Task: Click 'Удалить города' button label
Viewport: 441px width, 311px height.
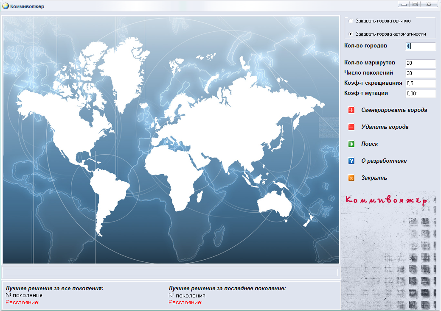Action: coord(385,127)
